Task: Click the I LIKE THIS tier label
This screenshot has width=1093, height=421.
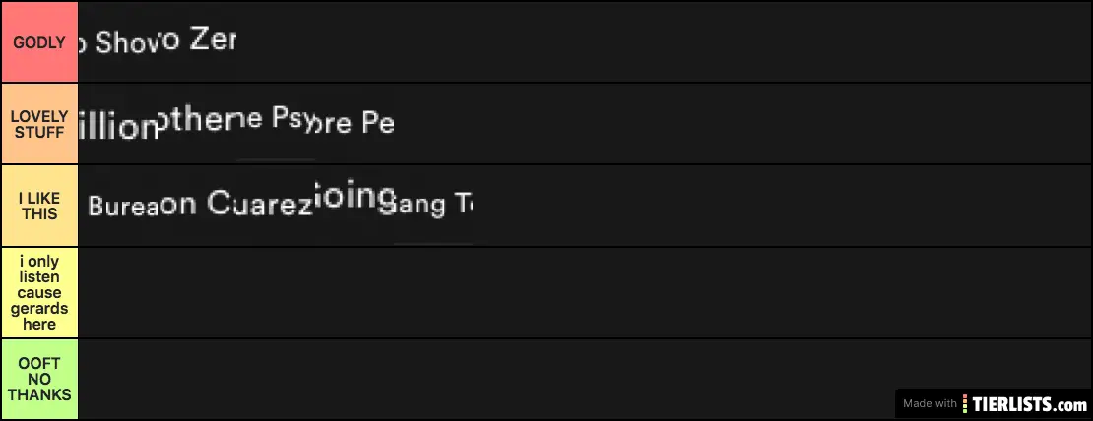Action: (39, 206)
